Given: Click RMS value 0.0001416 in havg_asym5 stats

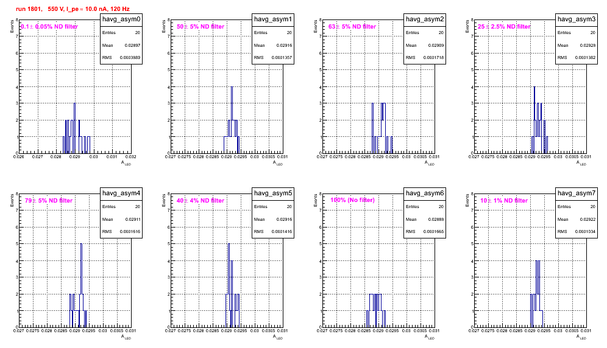Looking at the screenshot, I should [282, 232].
